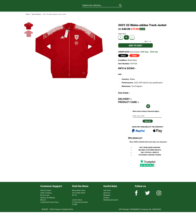Open the Facebook page icon
The image size is (196, 216).
click(136, 193)
